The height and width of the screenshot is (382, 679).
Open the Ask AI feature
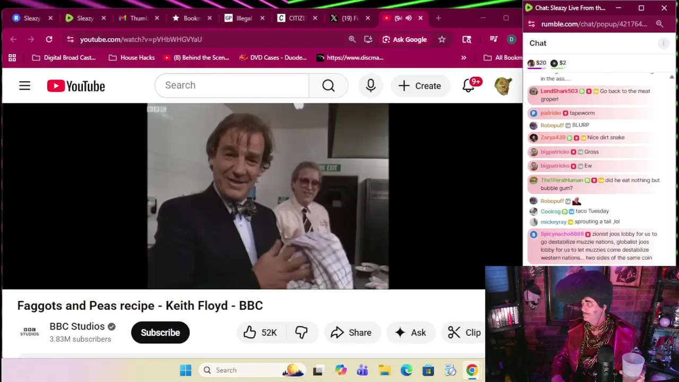click(x=411, y=333)
